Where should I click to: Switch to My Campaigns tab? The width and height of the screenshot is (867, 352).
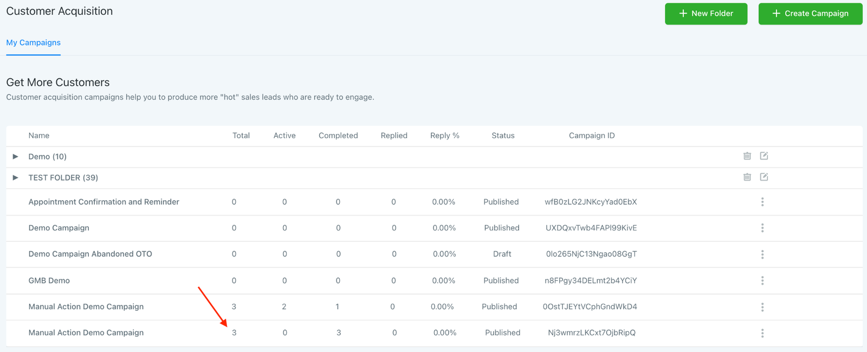point(33,43)
